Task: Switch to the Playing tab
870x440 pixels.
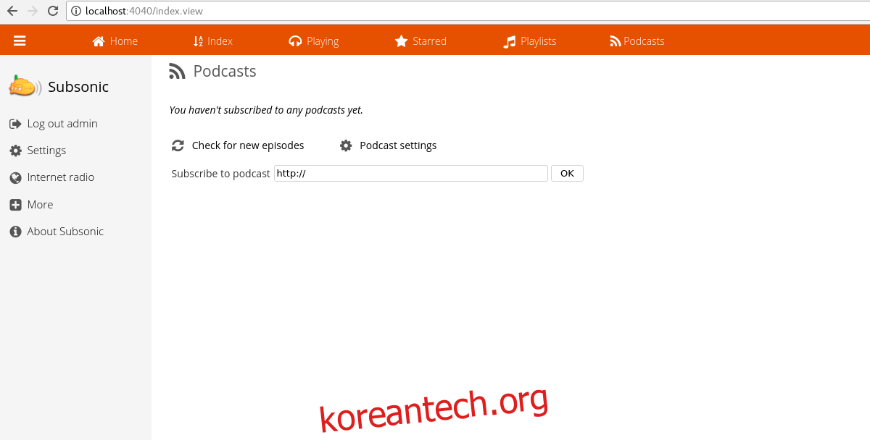Action: 314,41
